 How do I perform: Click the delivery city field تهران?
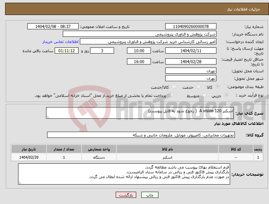(x=190, y=78)
